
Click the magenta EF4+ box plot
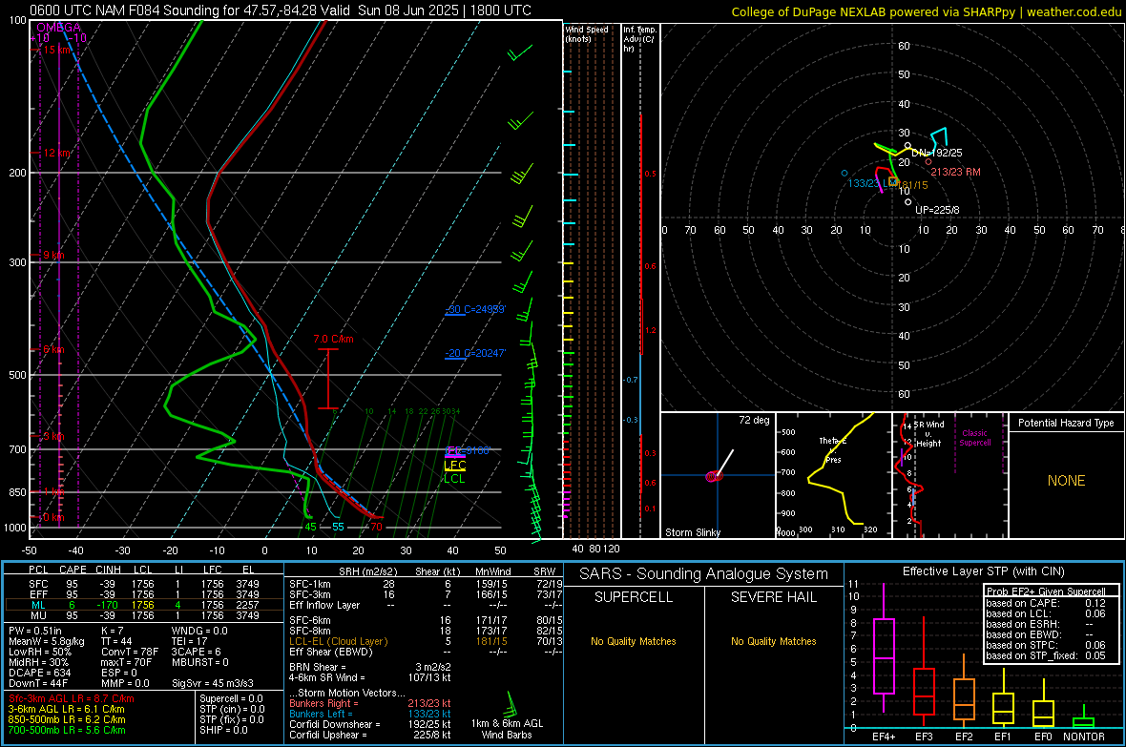(884, 649)
